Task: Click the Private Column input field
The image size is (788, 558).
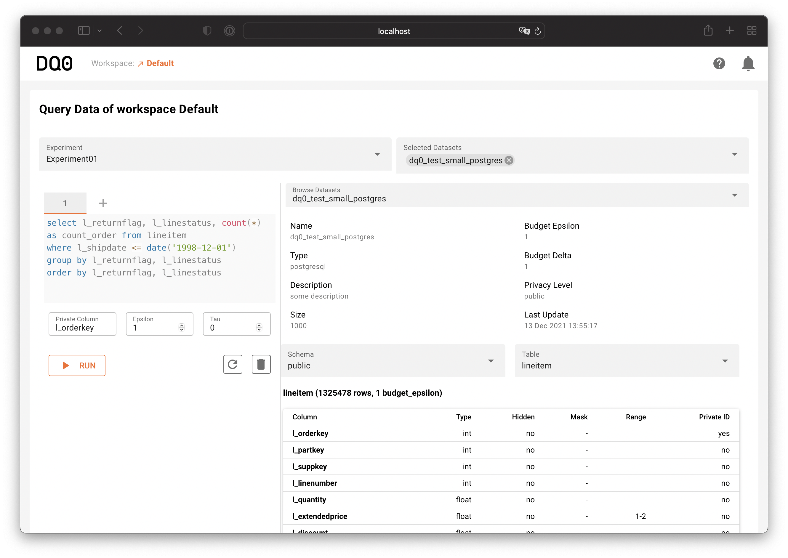Action: pyautogui.click(x=82, y=324)
